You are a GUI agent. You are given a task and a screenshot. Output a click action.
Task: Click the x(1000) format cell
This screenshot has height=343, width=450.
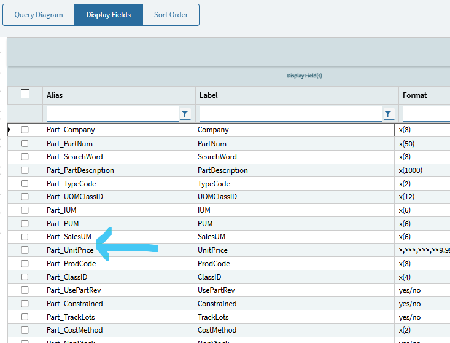click(x=422, y=170)
